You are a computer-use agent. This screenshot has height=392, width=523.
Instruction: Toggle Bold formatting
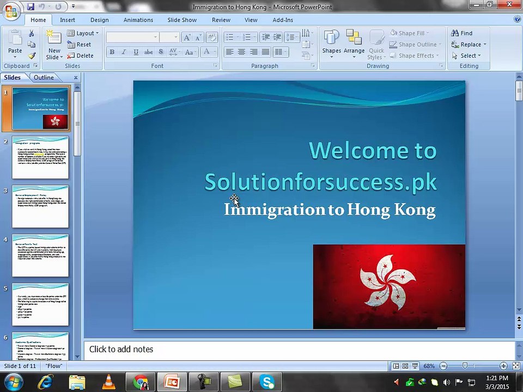tap(112, 52)
